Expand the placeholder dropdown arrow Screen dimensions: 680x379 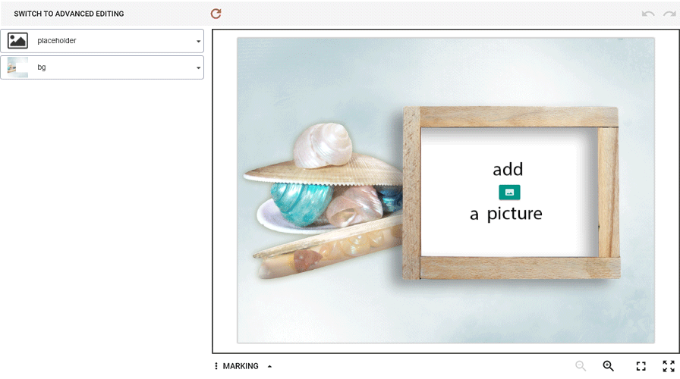point(198,42)
